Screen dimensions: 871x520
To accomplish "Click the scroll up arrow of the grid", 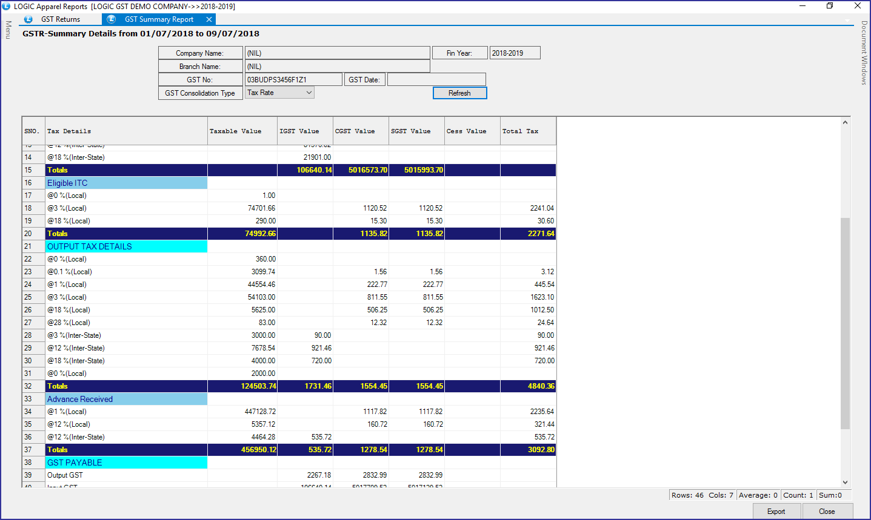I will point(845,123).
